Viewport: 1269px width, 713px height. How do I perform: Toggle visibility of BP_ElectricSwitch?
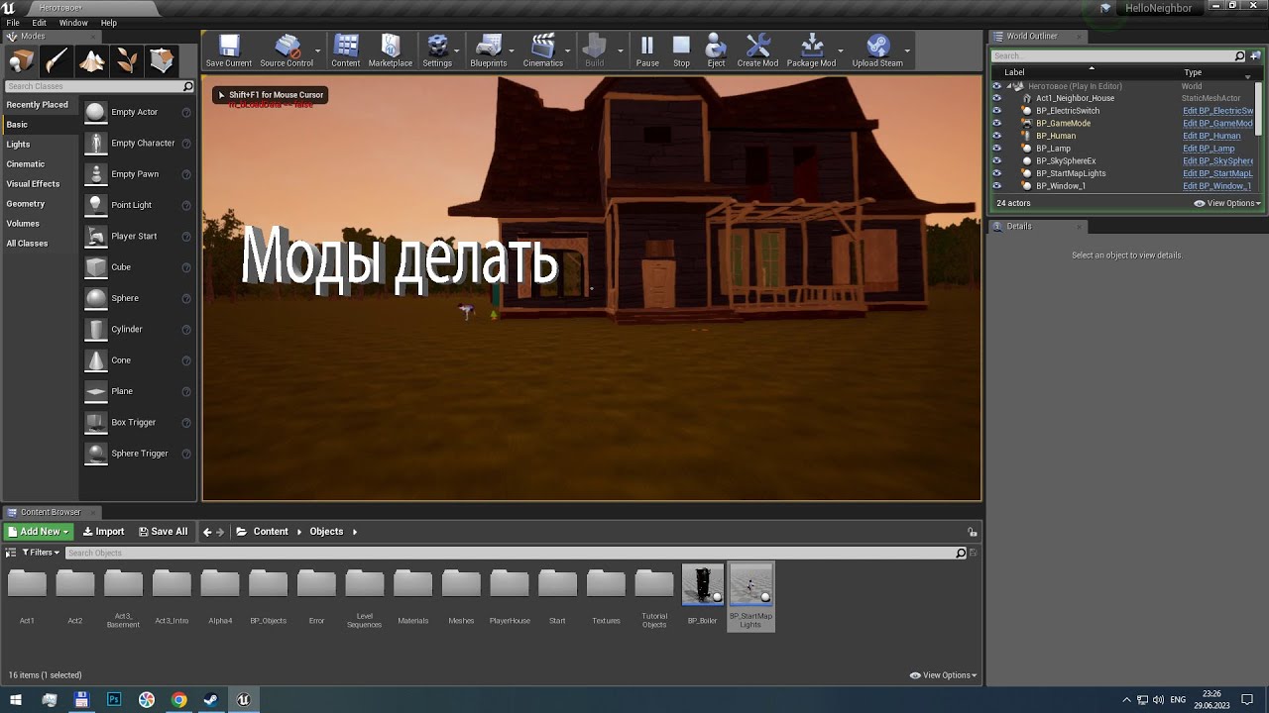pos(997,111)
